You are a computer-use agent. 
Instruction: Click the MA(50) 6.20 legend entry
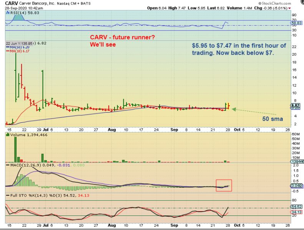click(x=18, y=47)
